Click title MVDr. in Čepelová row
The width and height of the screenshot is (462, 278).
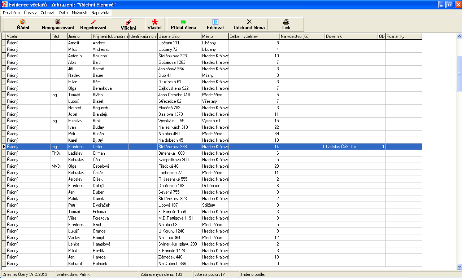pyautogui.click(x=59, y=166)
